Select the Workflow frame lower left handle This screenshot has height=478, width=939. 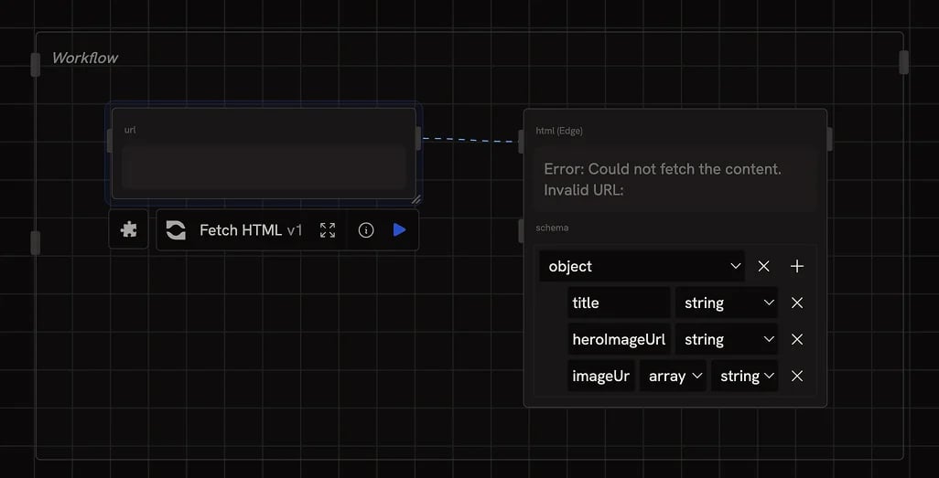(36, 242)
